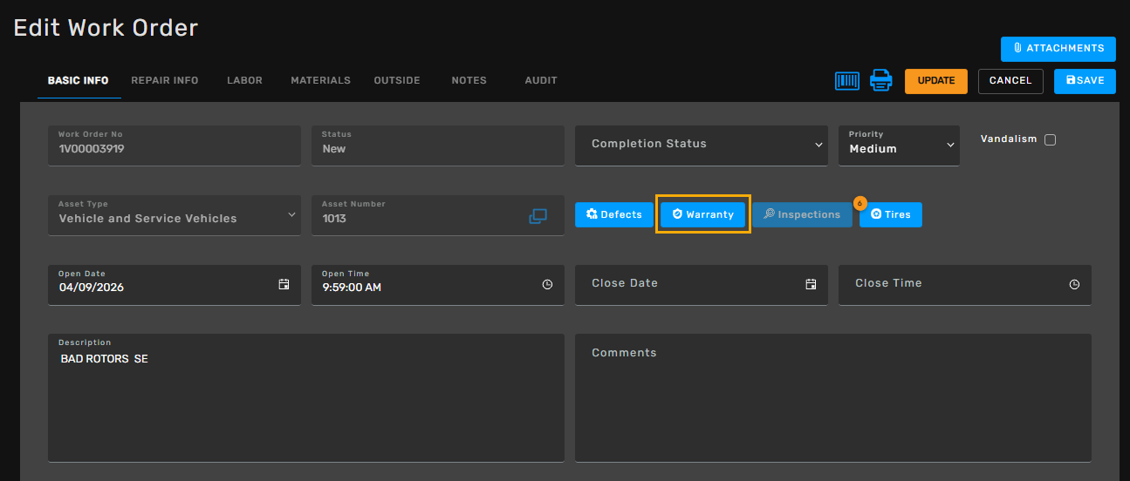Open the Asset Type dropdown
Screen dimensions: 1130x481
175,214
